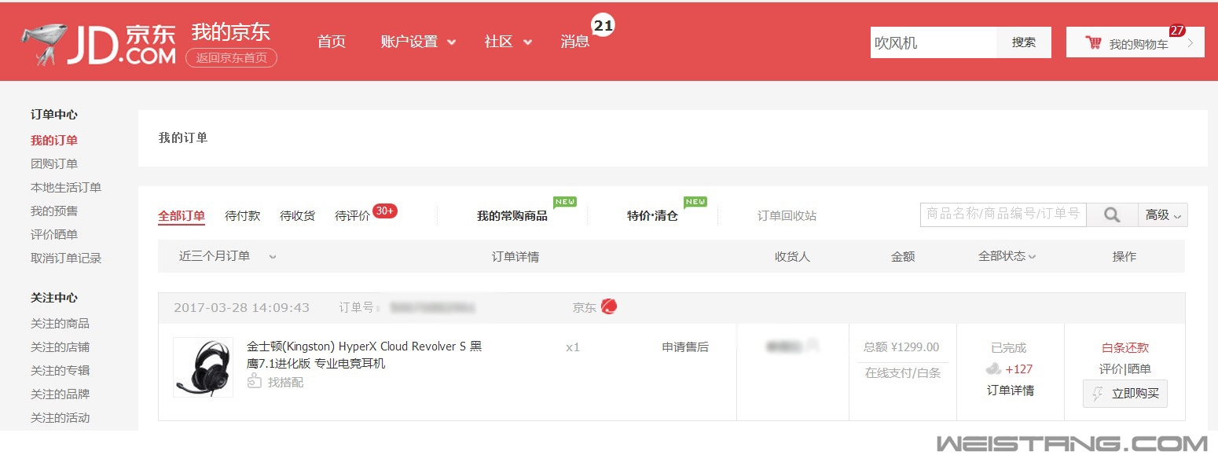Open 关注的品牌 in the sidebar
Viewport: 1218px width, 462px height.
click(60, 394)
